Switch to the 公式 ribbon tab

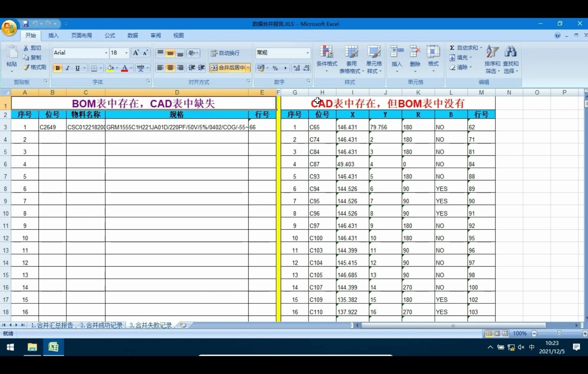click(x=110, y=35)
